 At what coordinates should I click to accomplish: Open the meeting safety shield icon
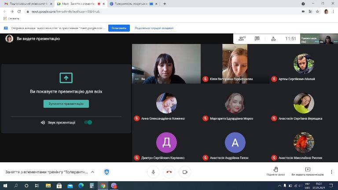tap(107, 172)
